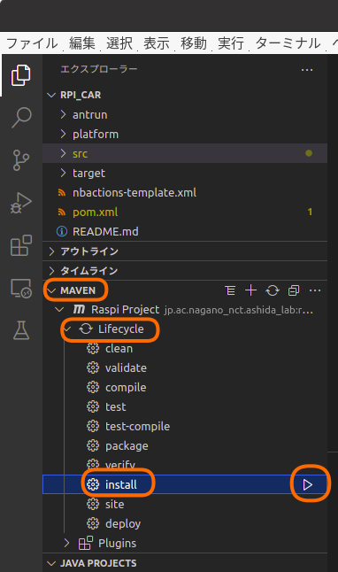Click the Maven refresh icon in header

(273, 290)
